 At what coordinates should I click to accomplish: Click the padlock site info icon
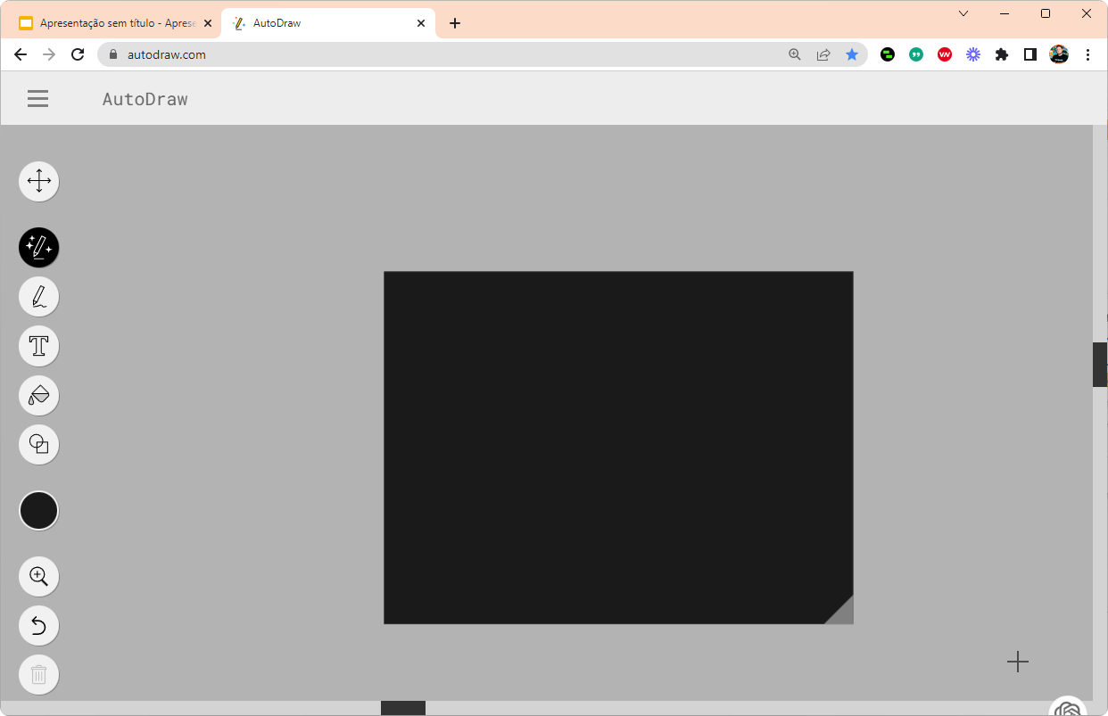coord(113,54)
